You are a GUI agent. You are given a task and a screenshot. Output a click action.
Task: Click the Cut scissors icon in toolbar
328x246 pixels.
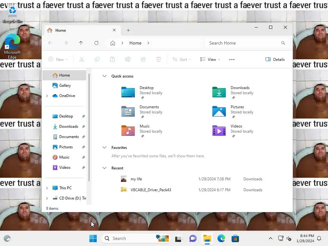(x=82, y=59)
